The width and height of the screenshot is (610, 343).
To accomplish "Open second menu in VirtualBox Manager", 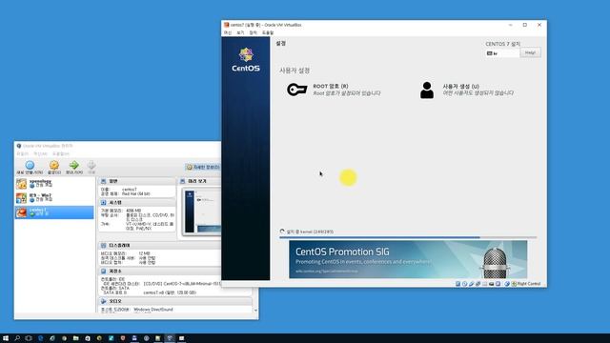I will pos(41,154).
